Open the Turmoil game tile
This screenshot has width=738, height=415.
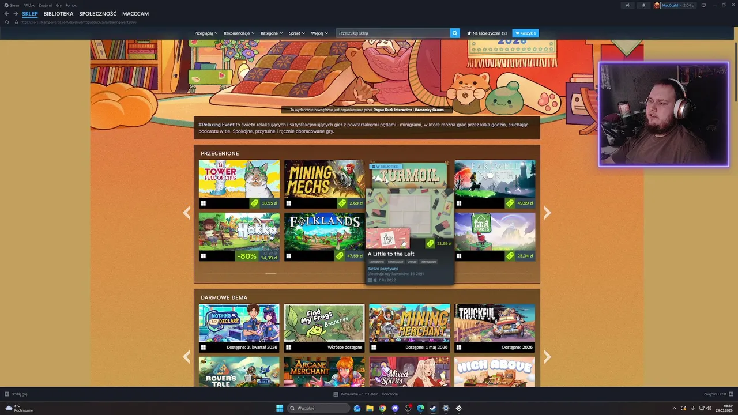tap(408, 175)
